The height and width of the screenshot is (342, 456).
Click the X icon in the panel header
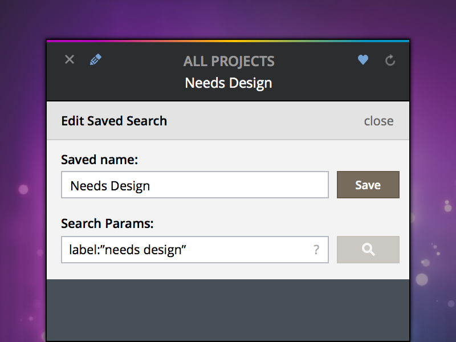70,60
